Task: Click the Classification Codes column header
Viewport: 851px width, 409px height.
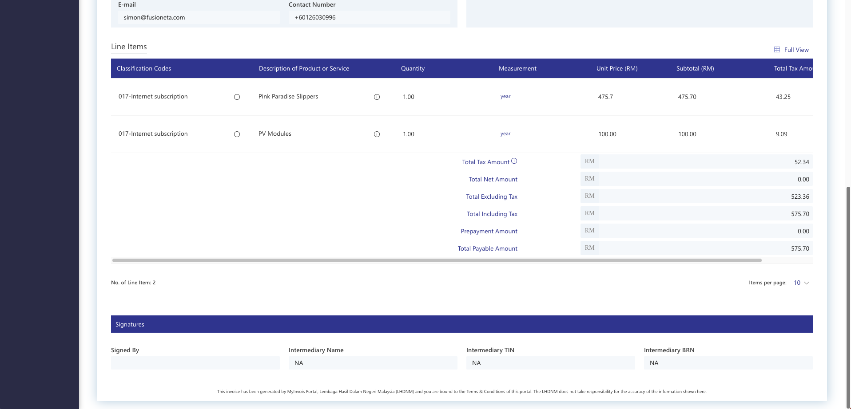Action: click(144, 69)
